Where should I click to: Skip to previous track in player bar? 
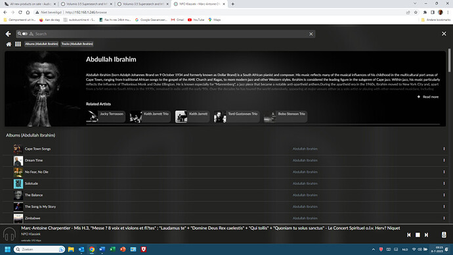[x=409, y=235]
